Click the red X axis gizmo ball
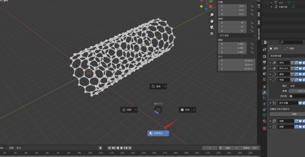This screenshot has width=305, height=157. (x=211, y=6)
